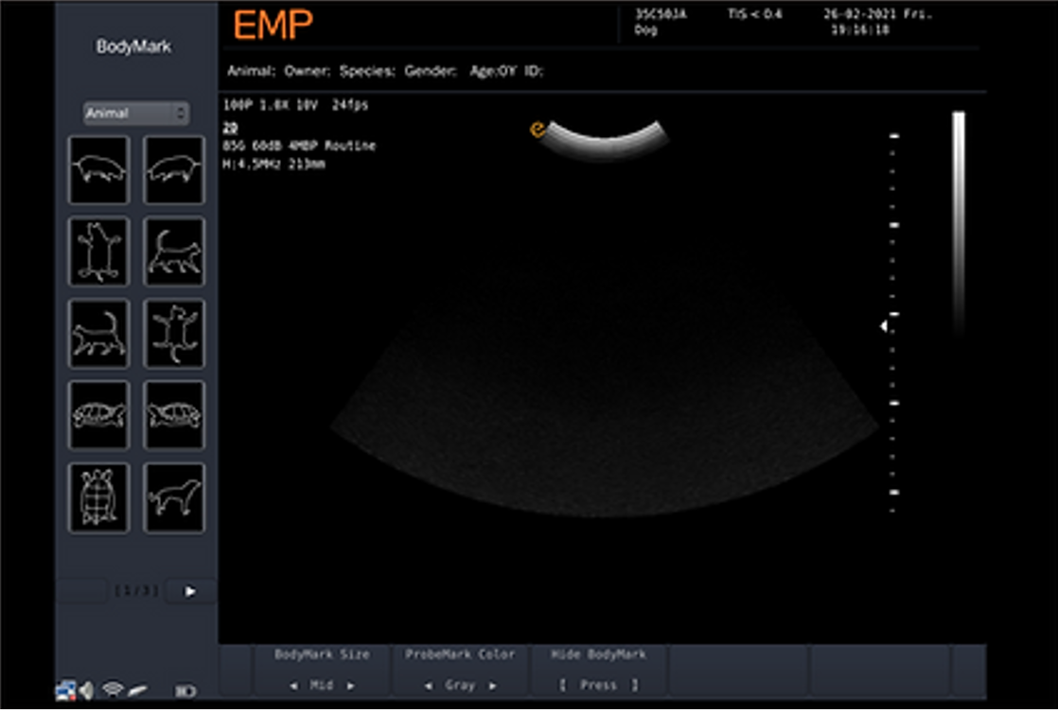Switch ProbeMark Color to next option
The height and width of the screenshot is (713, 1058).
tap(492, 686)
